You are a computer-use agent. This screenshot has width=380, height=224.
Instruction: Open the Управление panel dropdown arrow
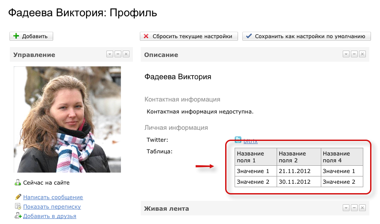(x=110, y=54)
